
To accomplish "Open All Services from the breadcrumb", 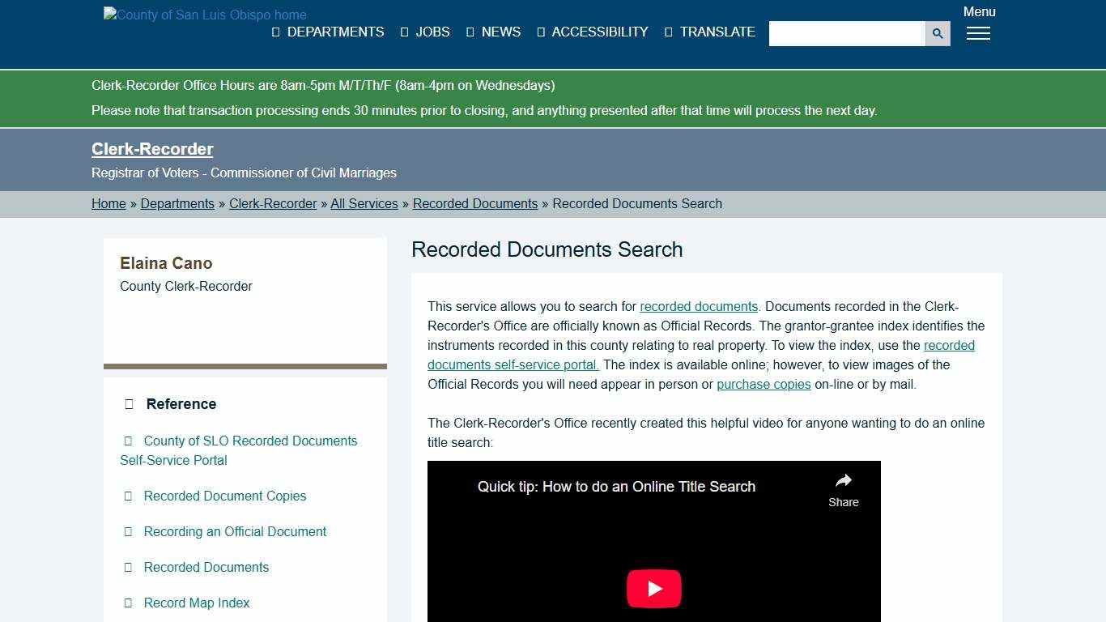I will (364, 203).
